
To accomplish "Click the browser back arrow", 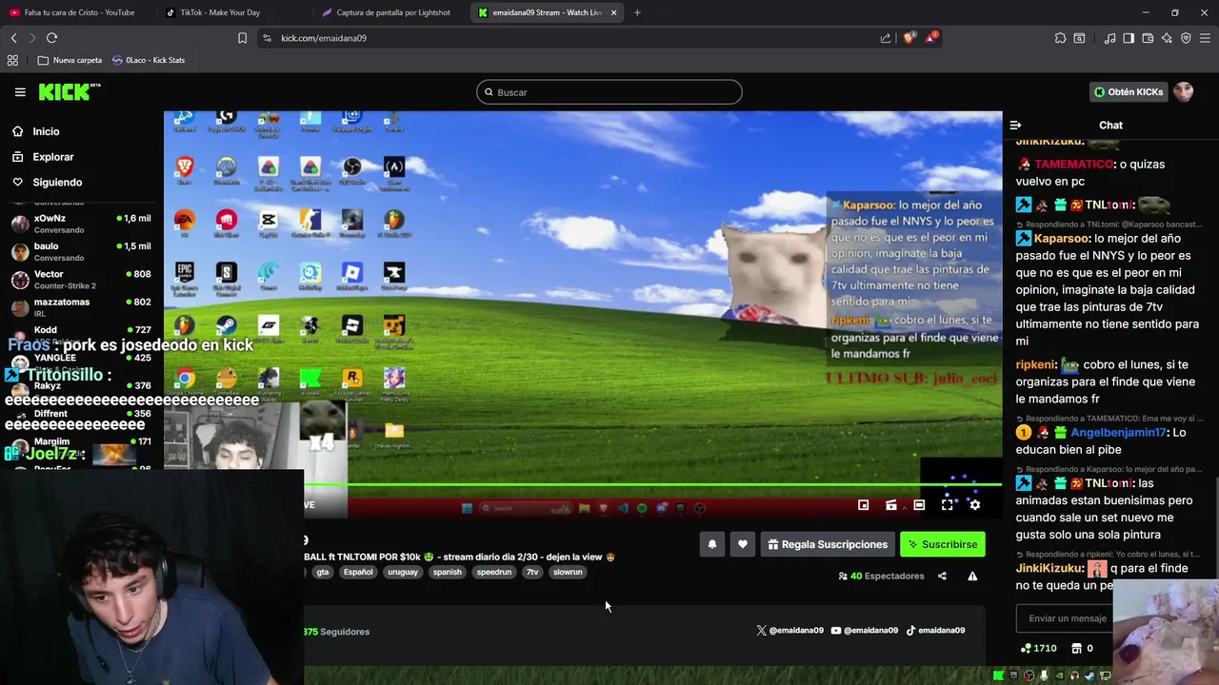I will [13, 38].
